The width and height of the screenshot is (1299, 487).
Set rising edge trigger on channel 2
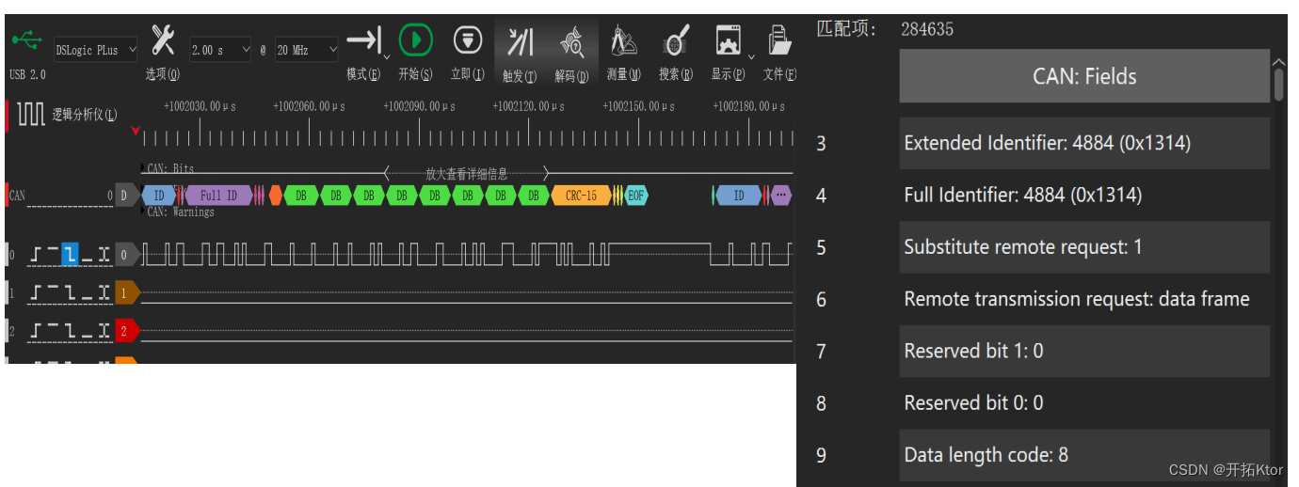tap(36, 330)
